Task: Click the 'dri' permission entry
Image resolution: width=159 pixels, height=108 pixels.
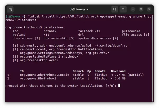Action: 81,35
